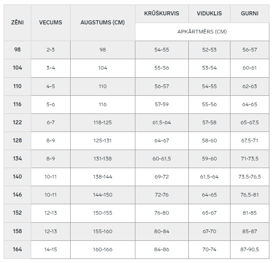
Task: Click the hips cell 73,5-76,5
Action: pos(249,177)
